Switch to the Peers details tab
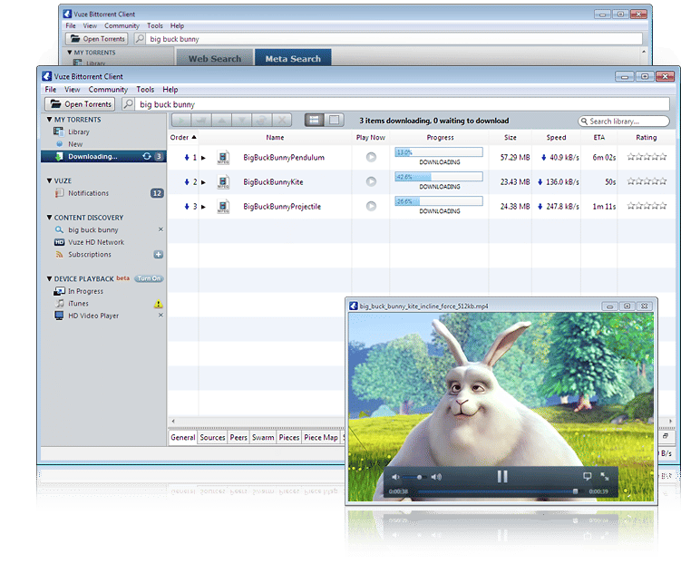 click(x=238, y=438)
